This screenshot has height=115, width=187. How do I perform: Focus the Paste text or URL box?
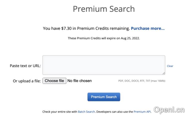[104, 65]
